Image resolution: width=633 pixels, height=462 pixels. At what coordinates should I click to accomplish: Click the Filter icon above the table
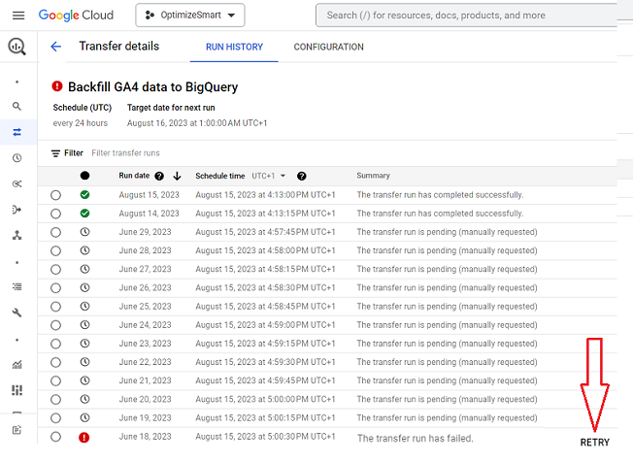(x=55, y=153)
